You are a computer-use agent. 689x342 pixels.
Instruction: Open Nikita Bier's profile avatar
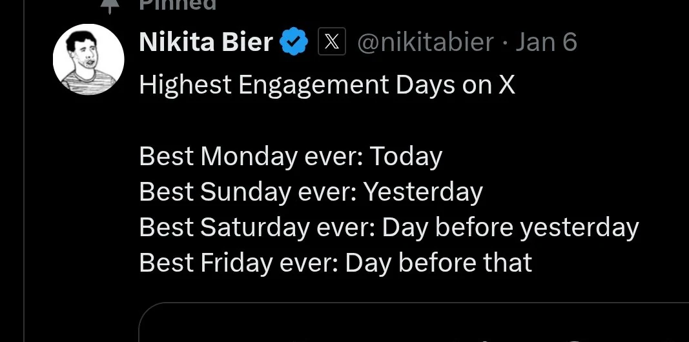point(88,60)
